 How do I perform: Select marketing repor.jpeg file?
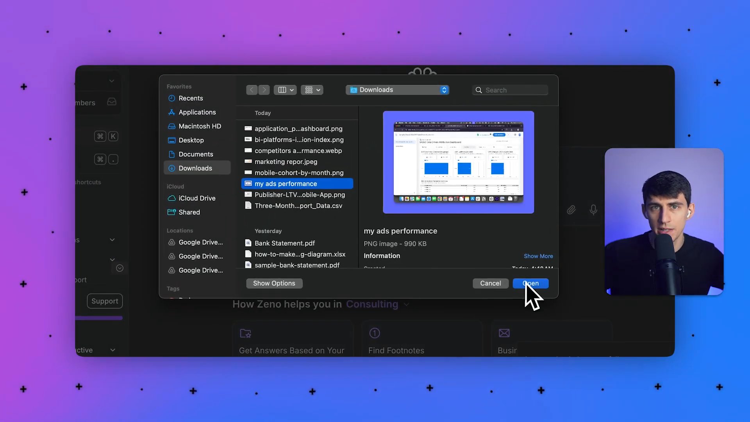click(x=286, y=162)
